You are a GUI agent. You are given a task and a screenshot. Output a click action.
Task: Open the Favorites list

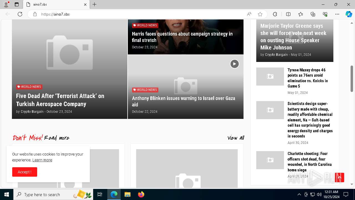click(x=301, y=14)
